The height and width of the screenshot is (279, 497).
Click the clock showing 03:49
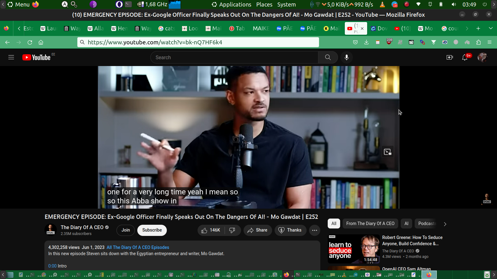[x=469, y=4]
